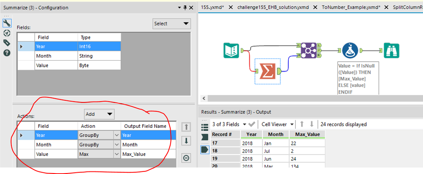Show input anchor data in Results
Screen dimensions: 423x174
(205, 137)
